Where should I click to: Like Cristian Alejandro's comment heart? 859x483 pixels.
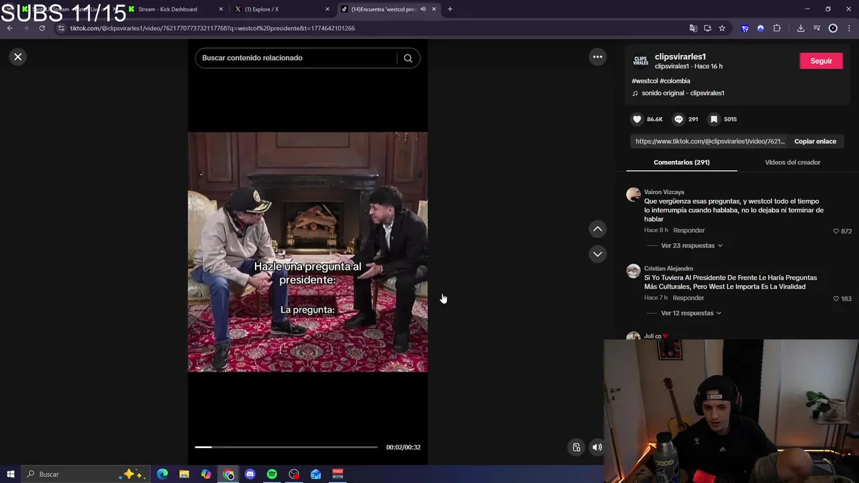pos(836,299)
